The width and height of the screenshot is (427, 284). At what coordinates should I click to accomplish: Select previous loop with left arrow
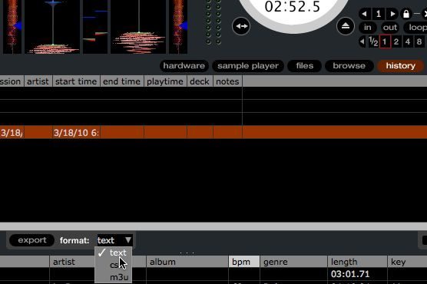pyautogui.click(x=364, y=14)
